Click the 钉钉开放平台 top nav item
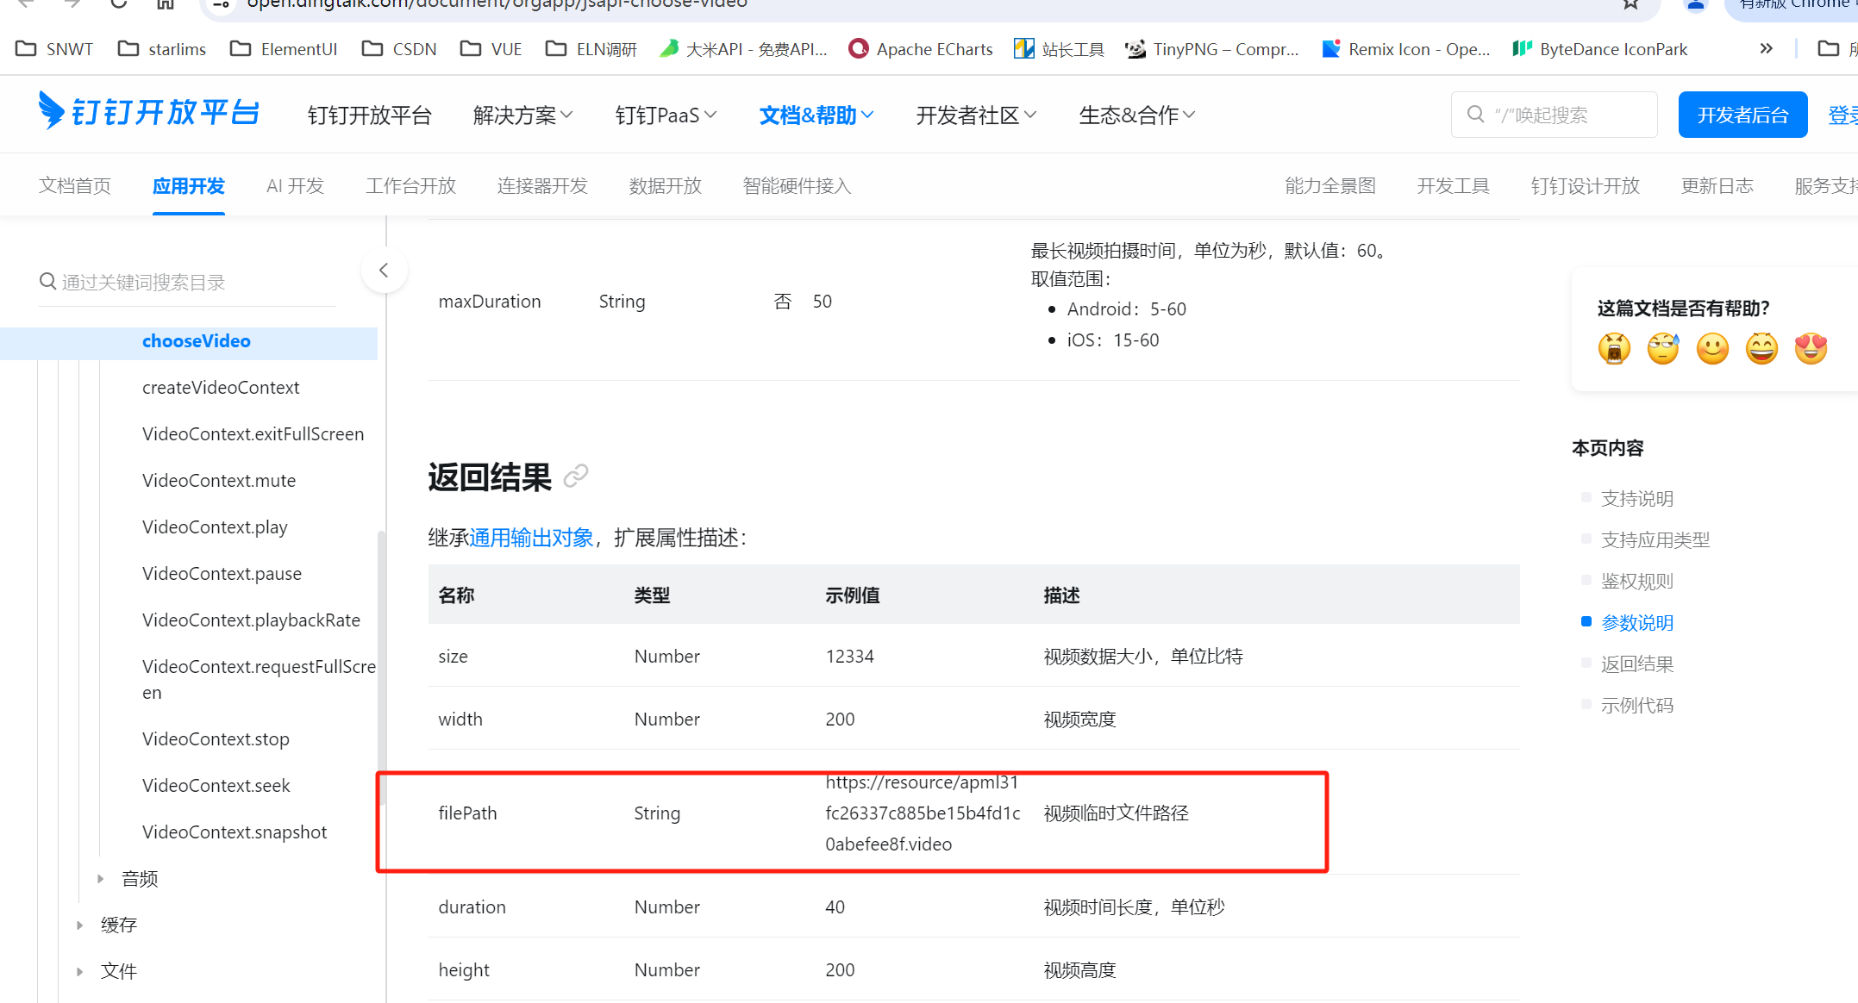 (370, 115)
